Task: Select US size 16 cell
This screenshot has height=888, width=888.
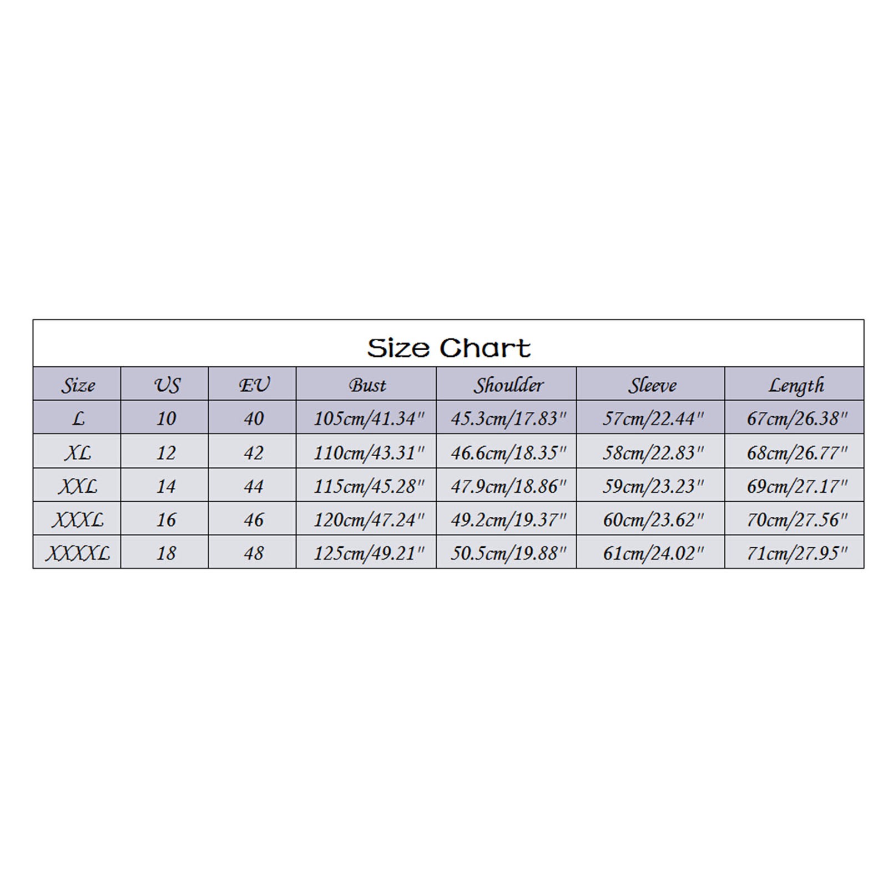Action: pyautogui.click(x=165, y=519)
